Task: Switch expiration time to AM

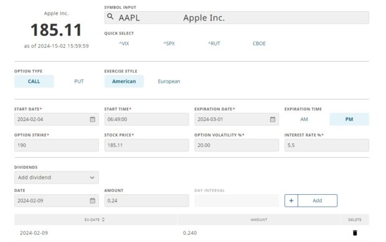Action: [304, 119]
